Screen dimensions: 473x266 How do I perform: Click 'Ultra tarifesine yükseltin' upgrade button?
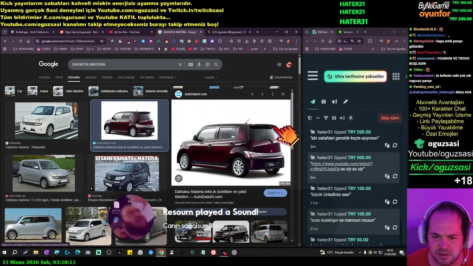(x=355, y=76)
